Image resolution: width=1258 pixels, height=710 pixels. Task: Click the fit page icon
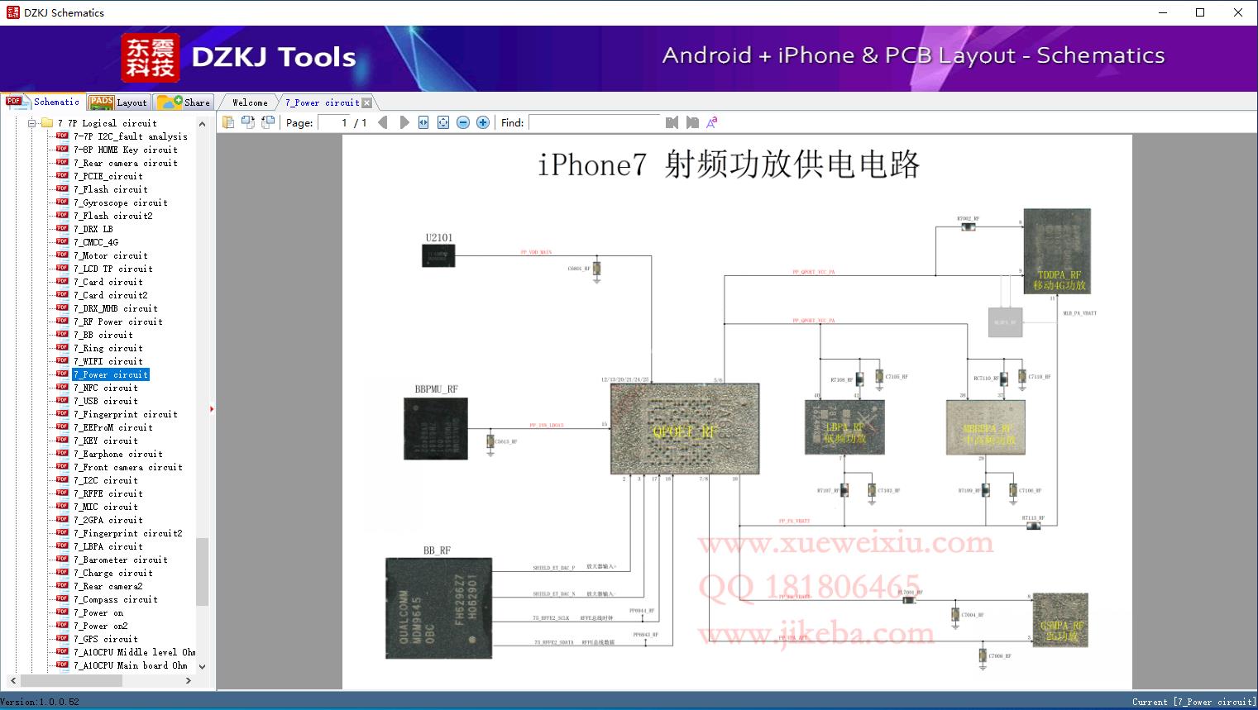(443, 122)
